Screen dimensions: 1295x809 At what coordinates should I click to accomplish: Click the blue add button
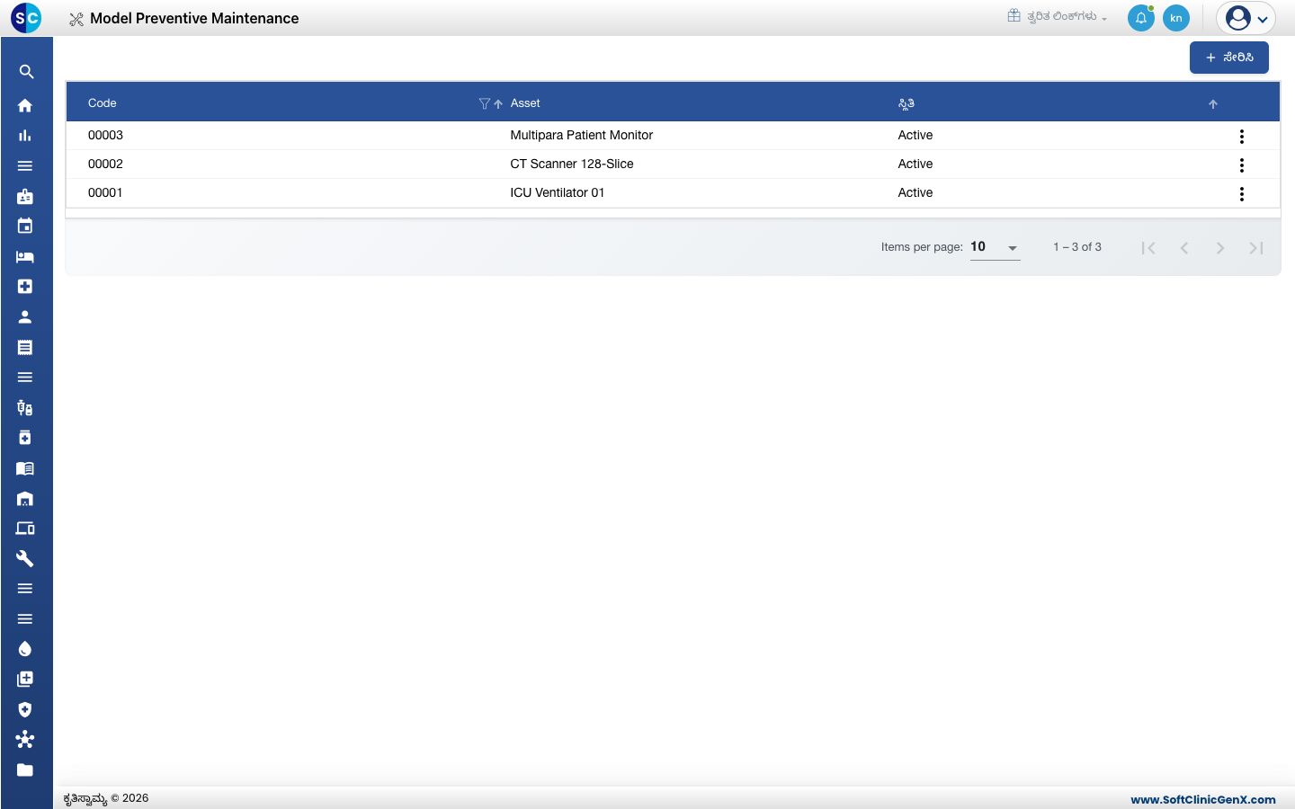[x=1229, y=58]
